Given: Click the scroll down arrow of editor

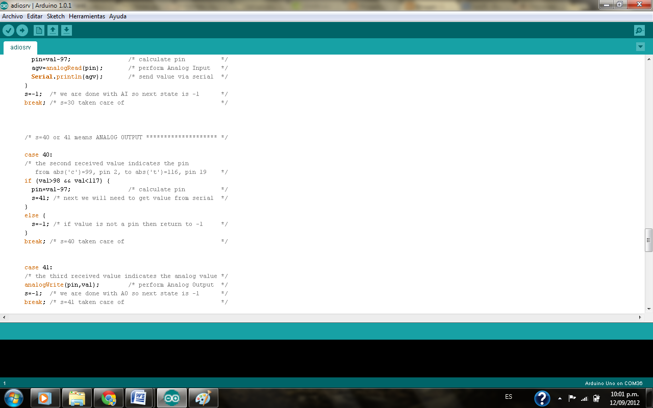Looking at the screenshot, I should (x=648, y=309).
